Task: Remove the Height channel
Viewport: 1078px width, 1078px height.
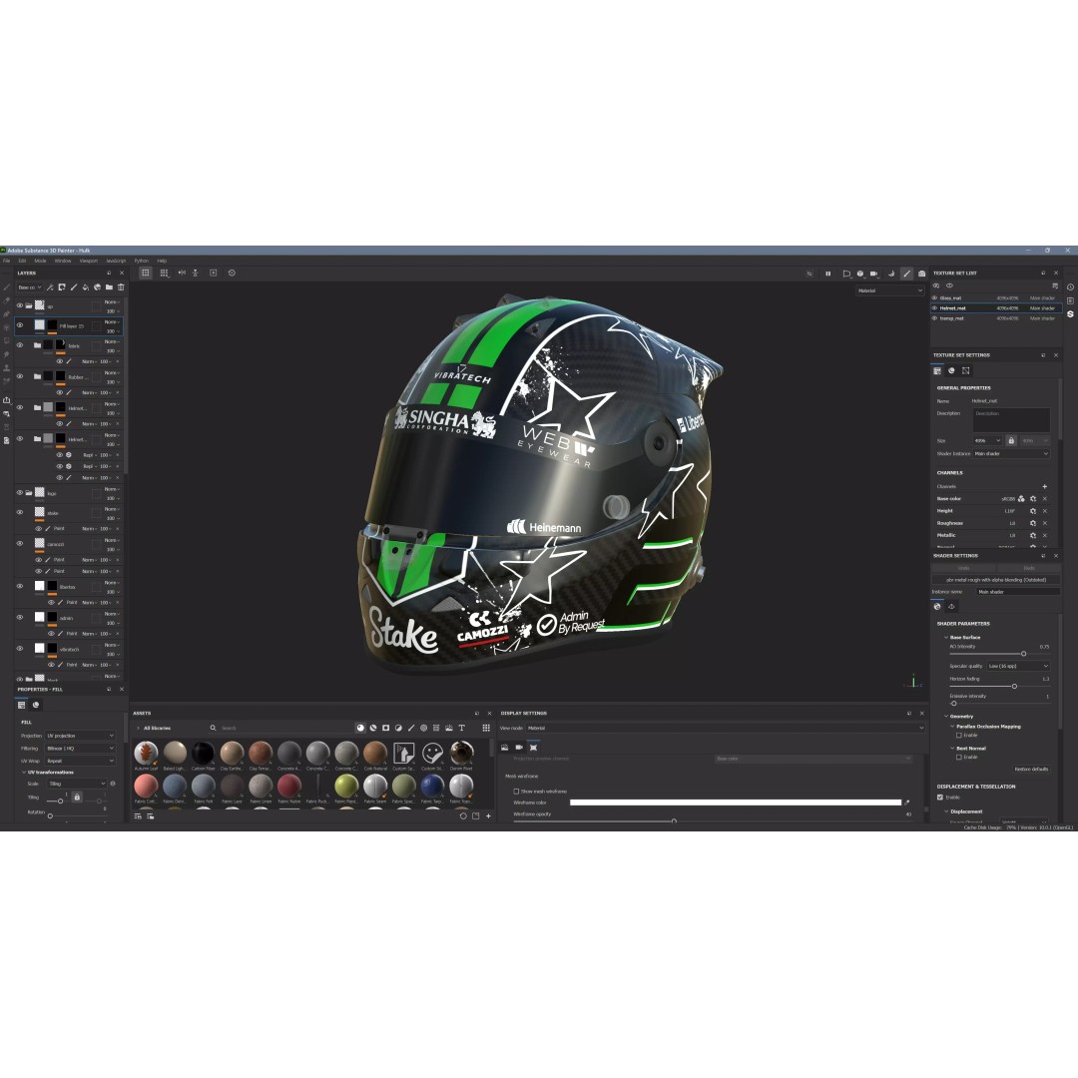Action: click(x=1044, y=511)
